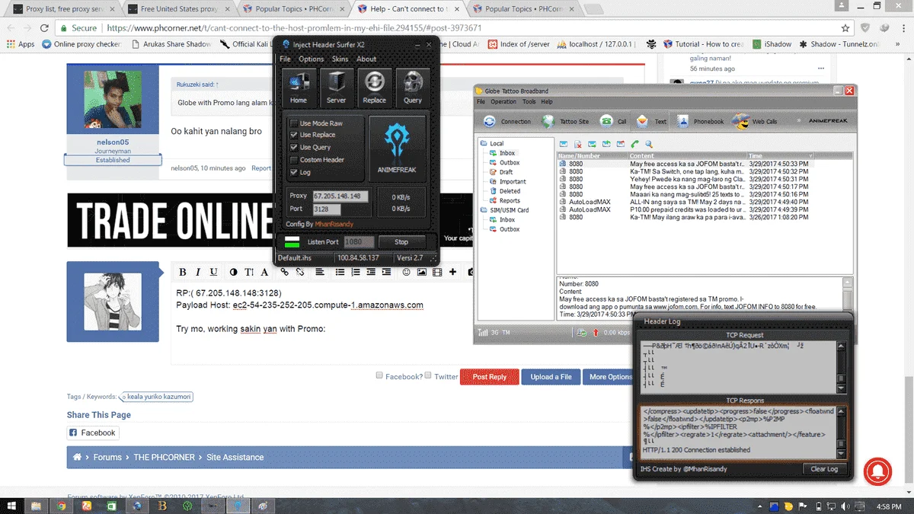This screenshot has width=914, height=514.
Task: Click the text alignment icon in editor
Action: (320, 272)
